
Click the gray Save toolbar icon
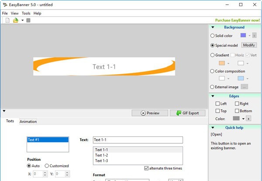(x=28, y=21)
